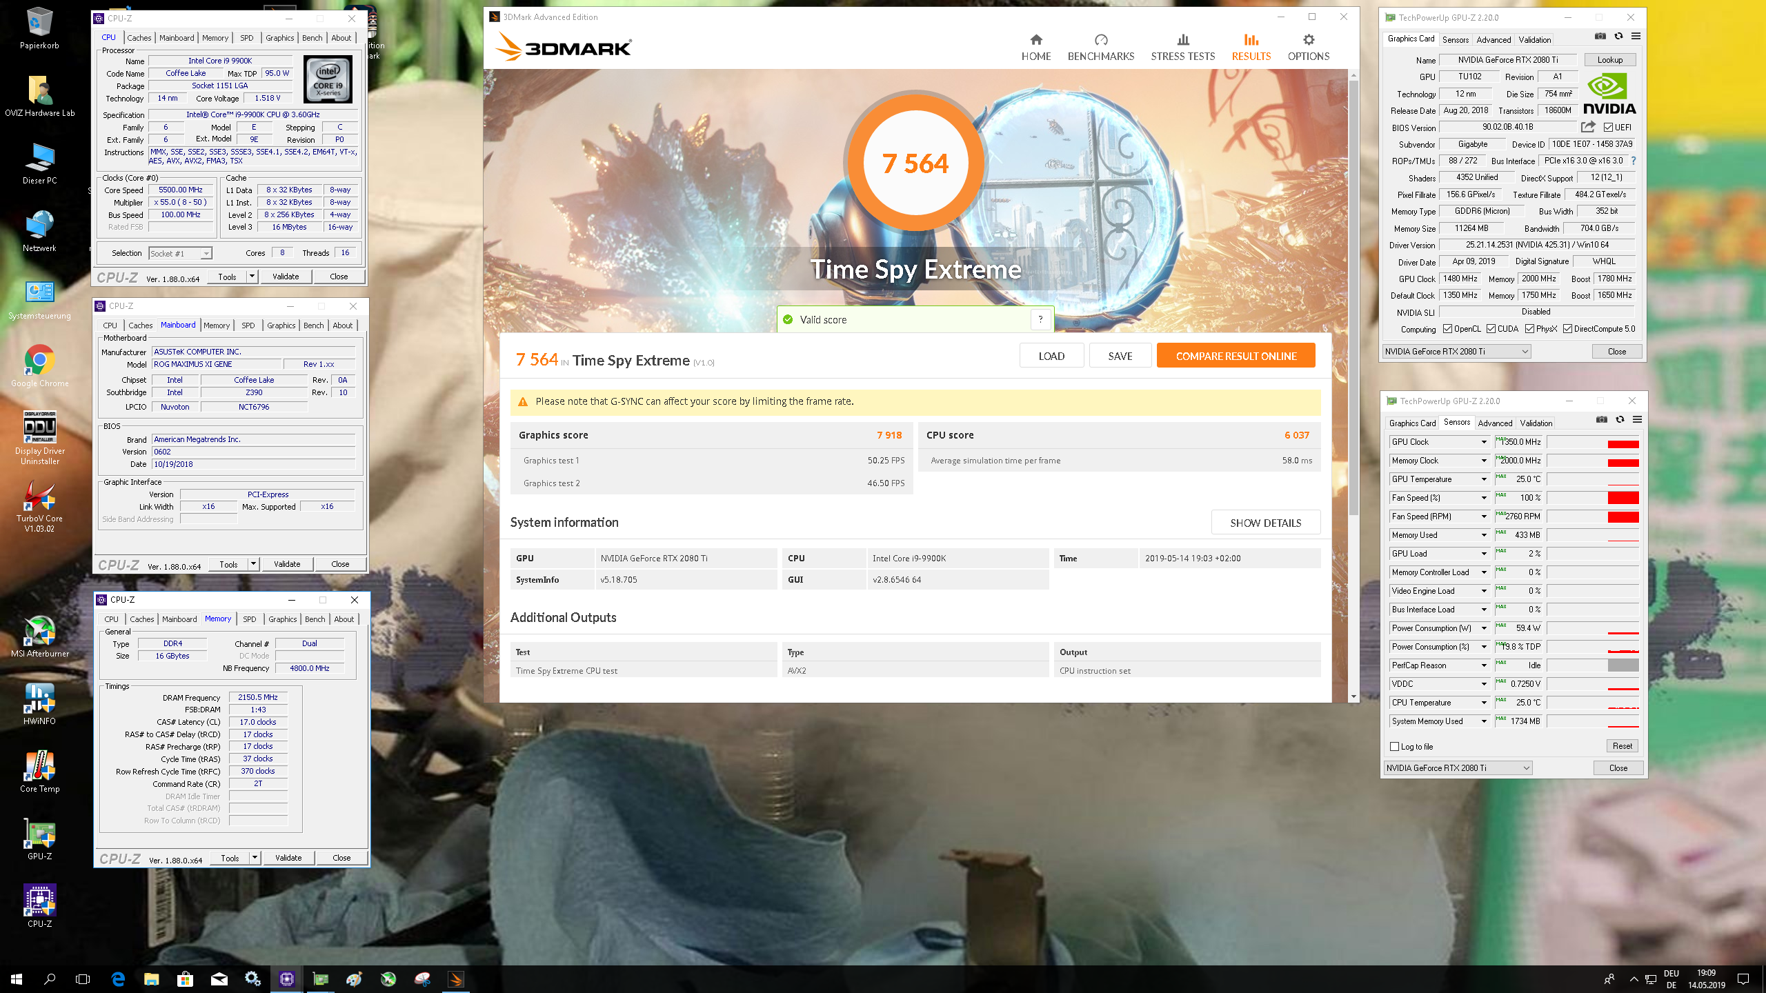Open the GPU-Z hamburger menu in top window

point(1636,37)
